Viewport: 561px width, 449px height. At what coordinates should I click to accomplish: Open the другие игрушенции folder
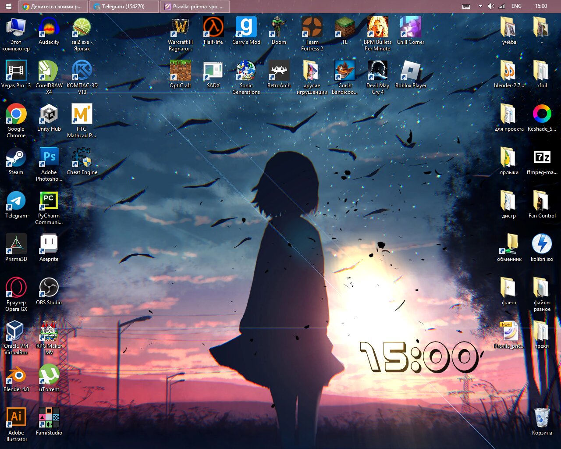(x=312, y=78)
